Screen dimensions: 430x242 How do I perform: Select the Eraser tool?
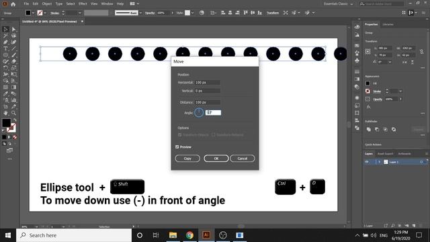point(13,61)
